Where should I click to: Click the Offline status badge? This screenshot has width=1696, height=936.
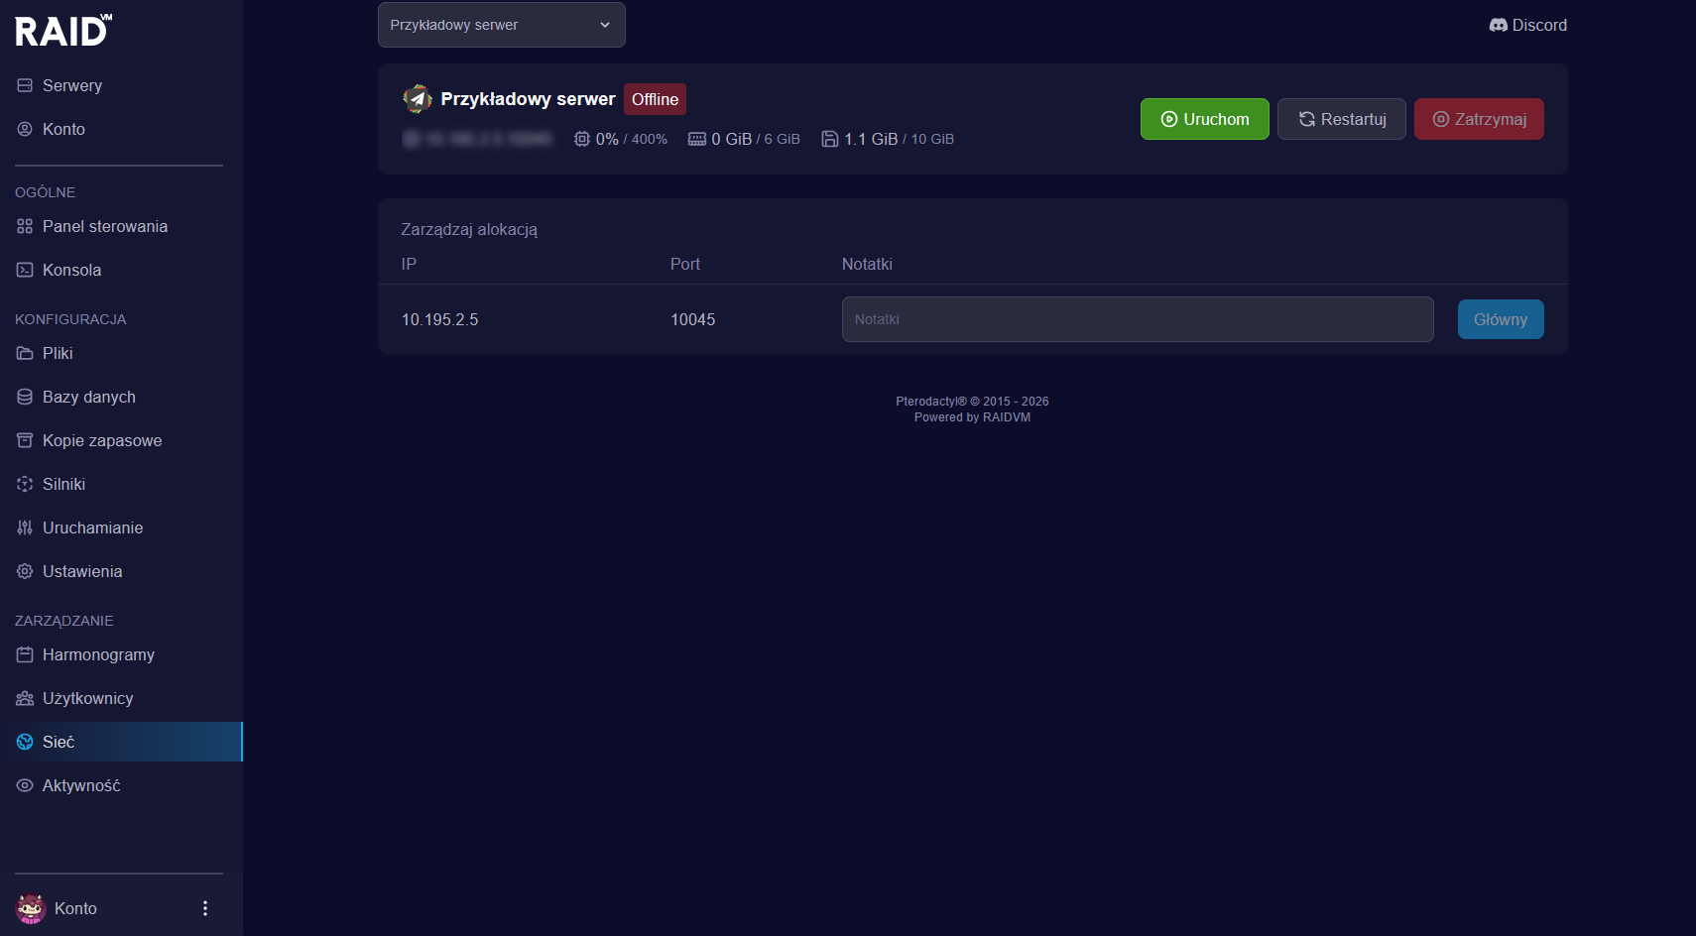(655, 99)
